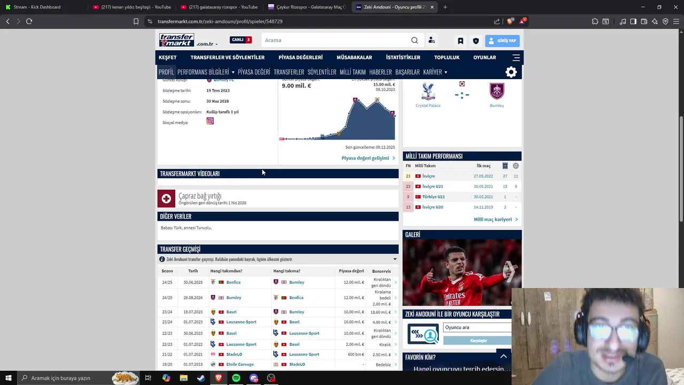The height and width of the screenshot is (385, 684).
Task: Open Spotify from the taskbar
Action: coord(236,378)
